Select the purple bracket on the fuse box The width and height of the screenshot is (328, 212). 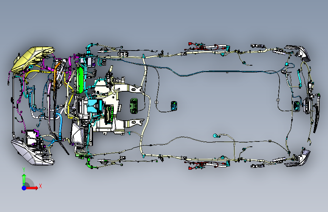(x=36, y=133)
